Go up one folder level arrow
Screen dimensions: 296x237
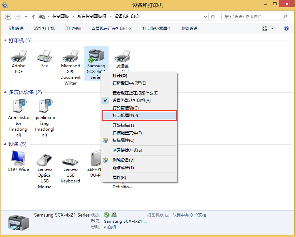click(34, 17)
